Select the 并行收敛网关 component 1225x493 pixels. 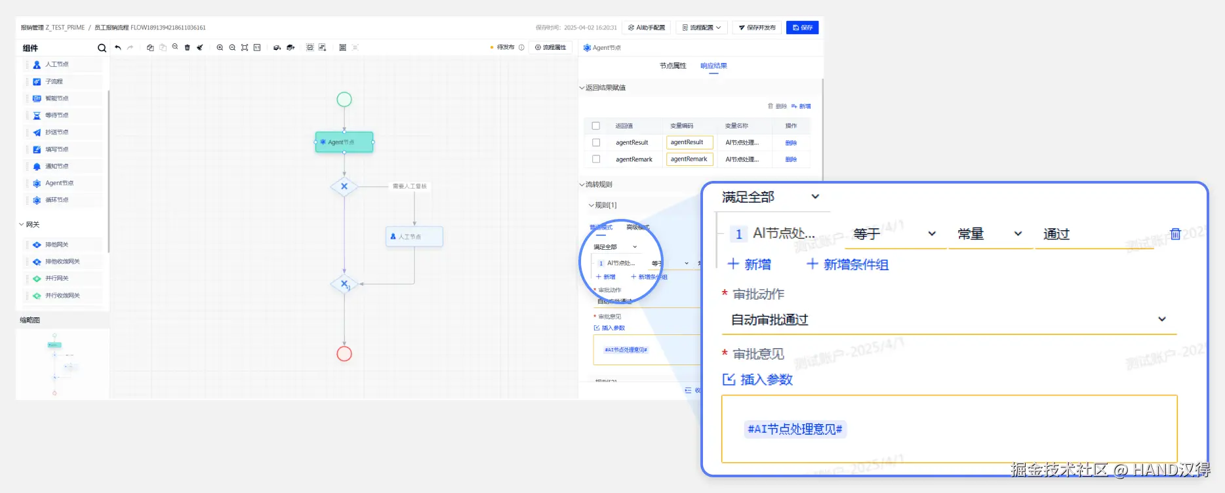pyautogui.click(x=64, y=296)
